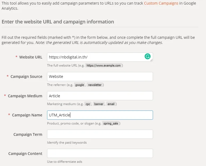Viewport: 206px width, 166px height.
Task: Click the heading Enter the website URL and campaign information
Action: coord(58,22)
